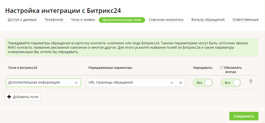Click the Передавать column header
This screenshot has width=265, height=123.
[x=203, y=68]
